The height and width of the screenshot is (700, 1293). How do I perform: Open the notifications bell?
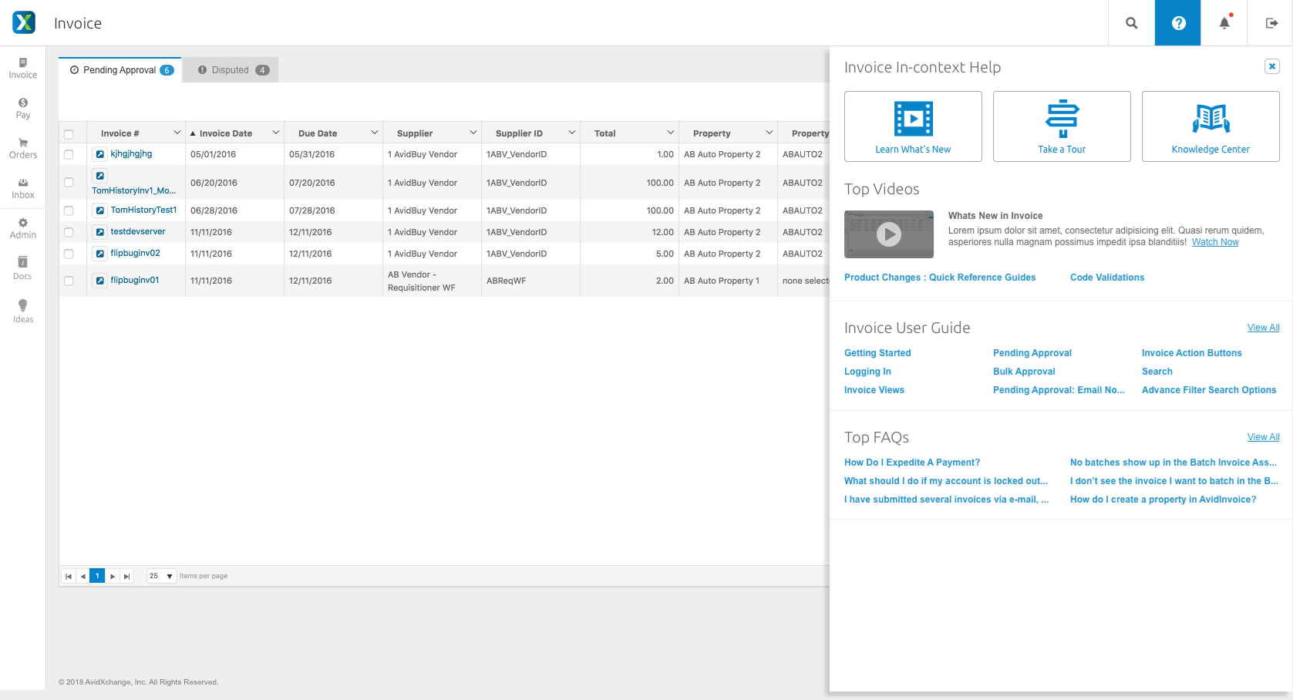coord(1224,23)
